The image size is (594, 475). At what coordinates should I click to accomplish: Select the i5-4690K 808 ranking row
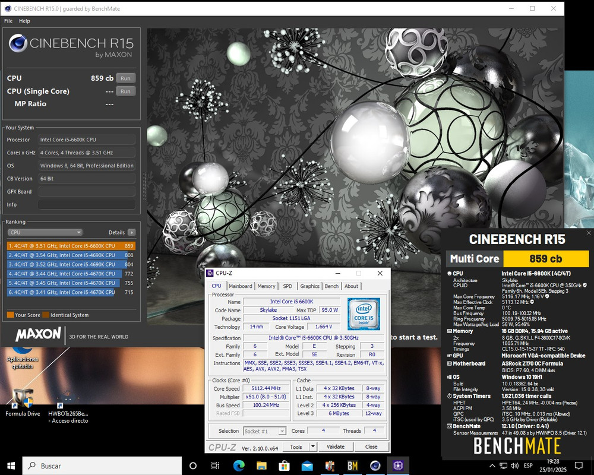71,255
